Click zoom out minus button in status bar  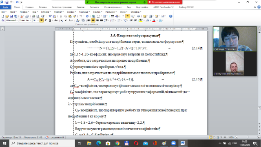point(237,137)
